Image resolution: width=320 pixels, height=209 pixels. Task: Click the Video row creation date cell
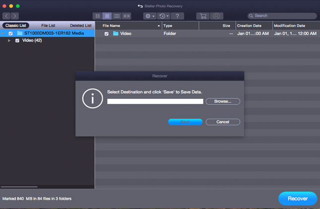(253, 33)
